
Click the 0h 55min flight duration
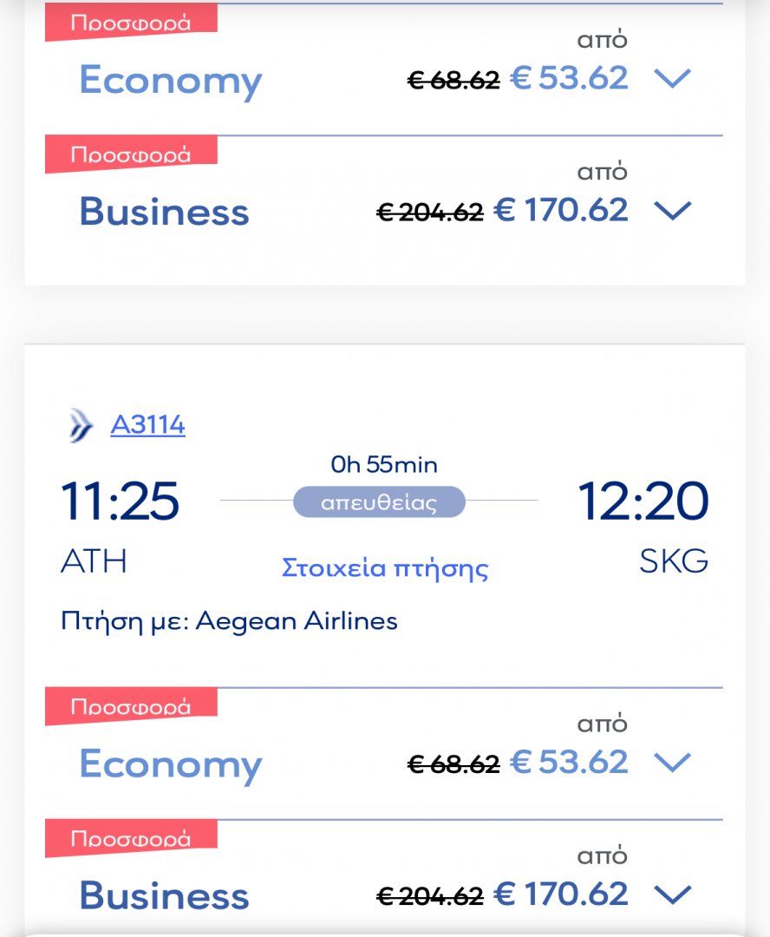[384, 464]
